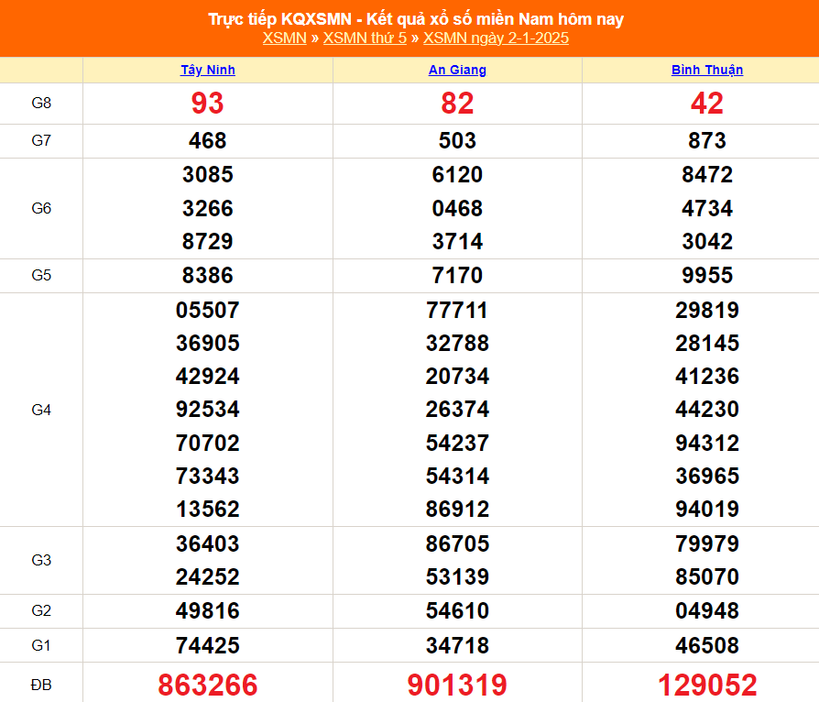The width and height of the screenshot is (819, 702).
Task: Select An Giang G7 number 503
Action: coord(457,141)
